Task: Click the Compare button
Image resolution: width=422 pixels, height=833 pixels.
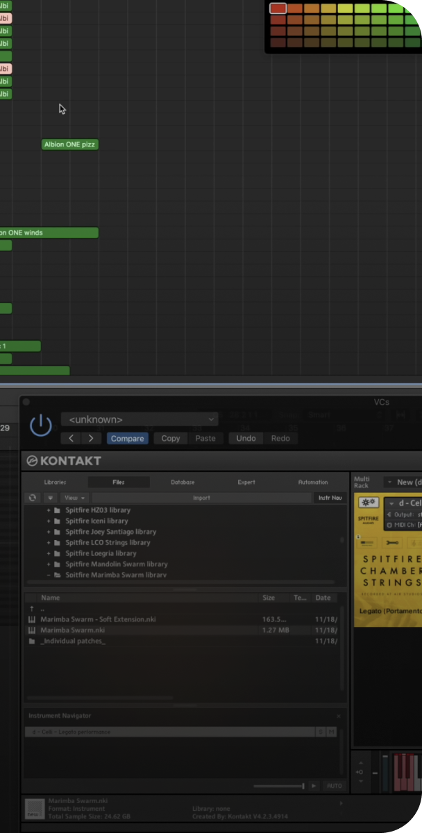Action: tap(128, 438)
